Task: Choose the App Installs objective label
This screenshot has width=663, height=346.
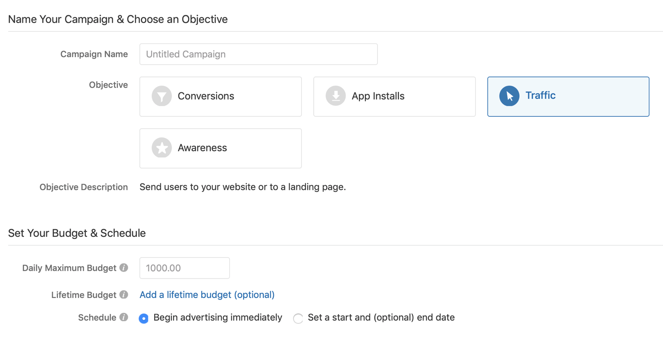Action: pos(378,96)
